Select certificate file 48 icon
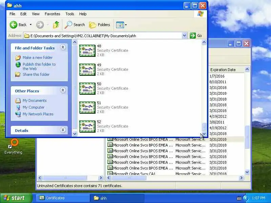The height and width of the screenshot is (203, 271). (x=87, y=50)
